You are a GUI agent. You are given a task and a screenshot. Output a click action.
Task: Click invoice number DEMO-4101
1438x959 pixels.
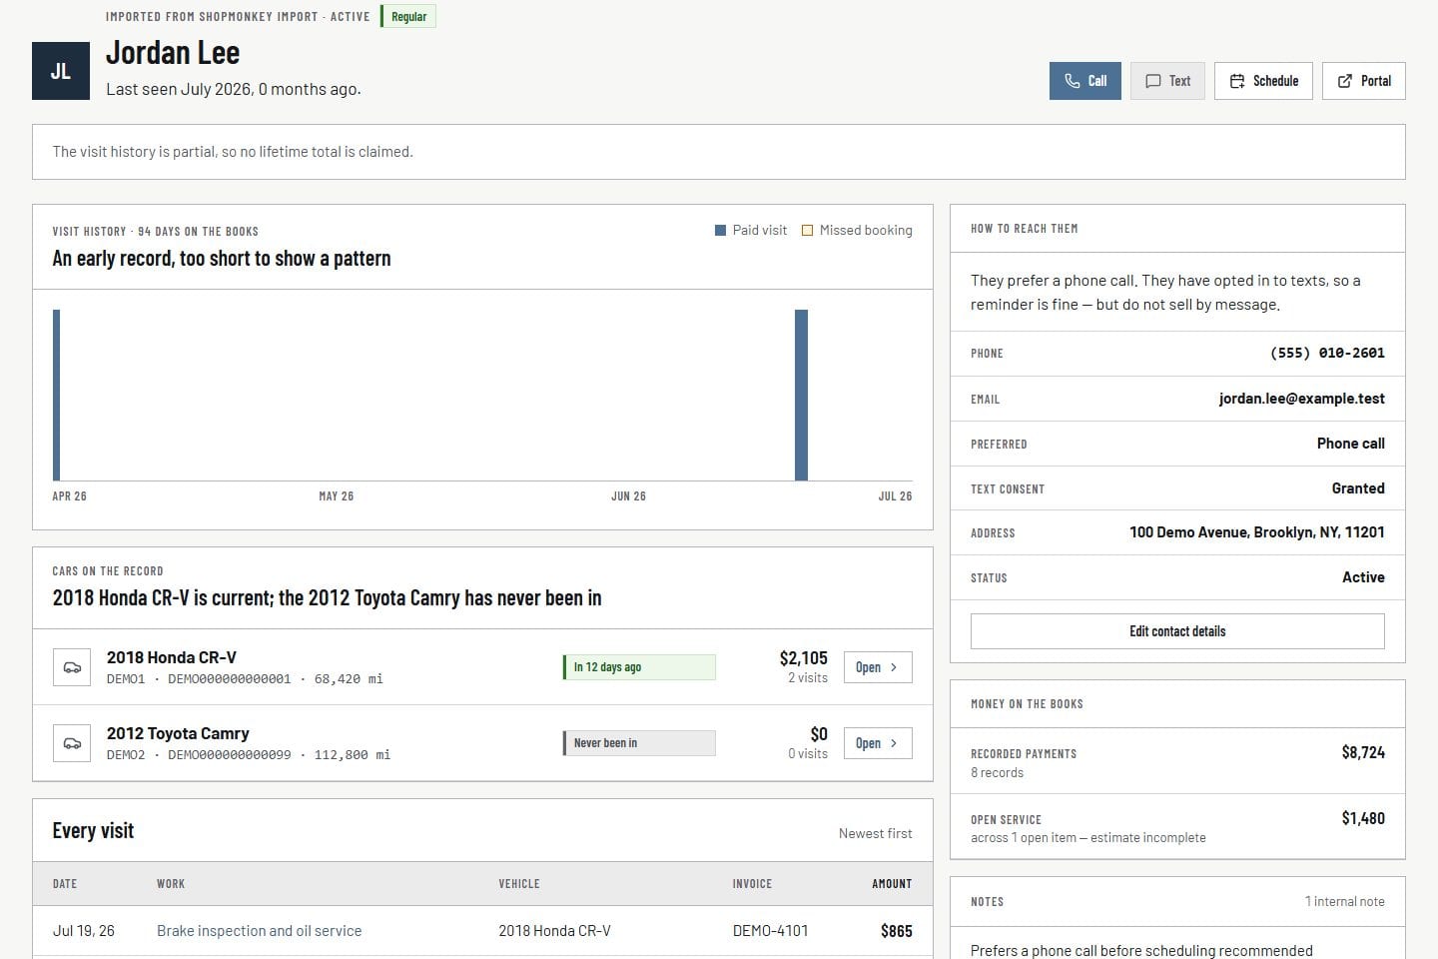(771, 931)
